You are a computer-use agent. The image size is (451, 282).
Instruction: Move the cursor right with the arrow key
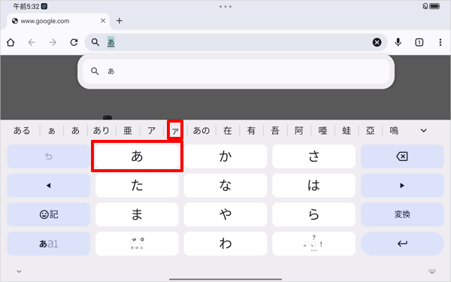point(402,185)
